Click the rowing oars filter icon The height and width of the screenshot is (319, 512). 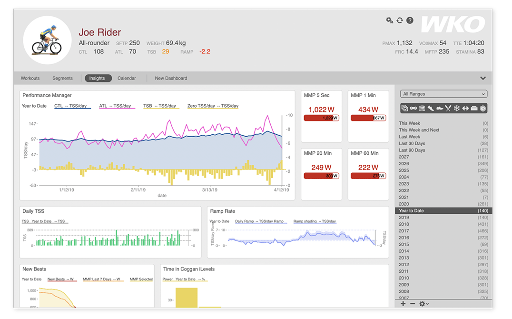click(x=448, y=108)
